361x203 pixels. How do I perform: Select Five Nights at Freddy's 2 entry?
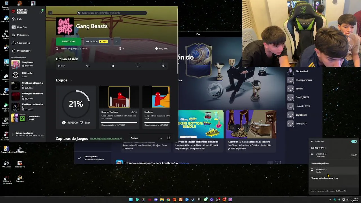click(28, 107)
